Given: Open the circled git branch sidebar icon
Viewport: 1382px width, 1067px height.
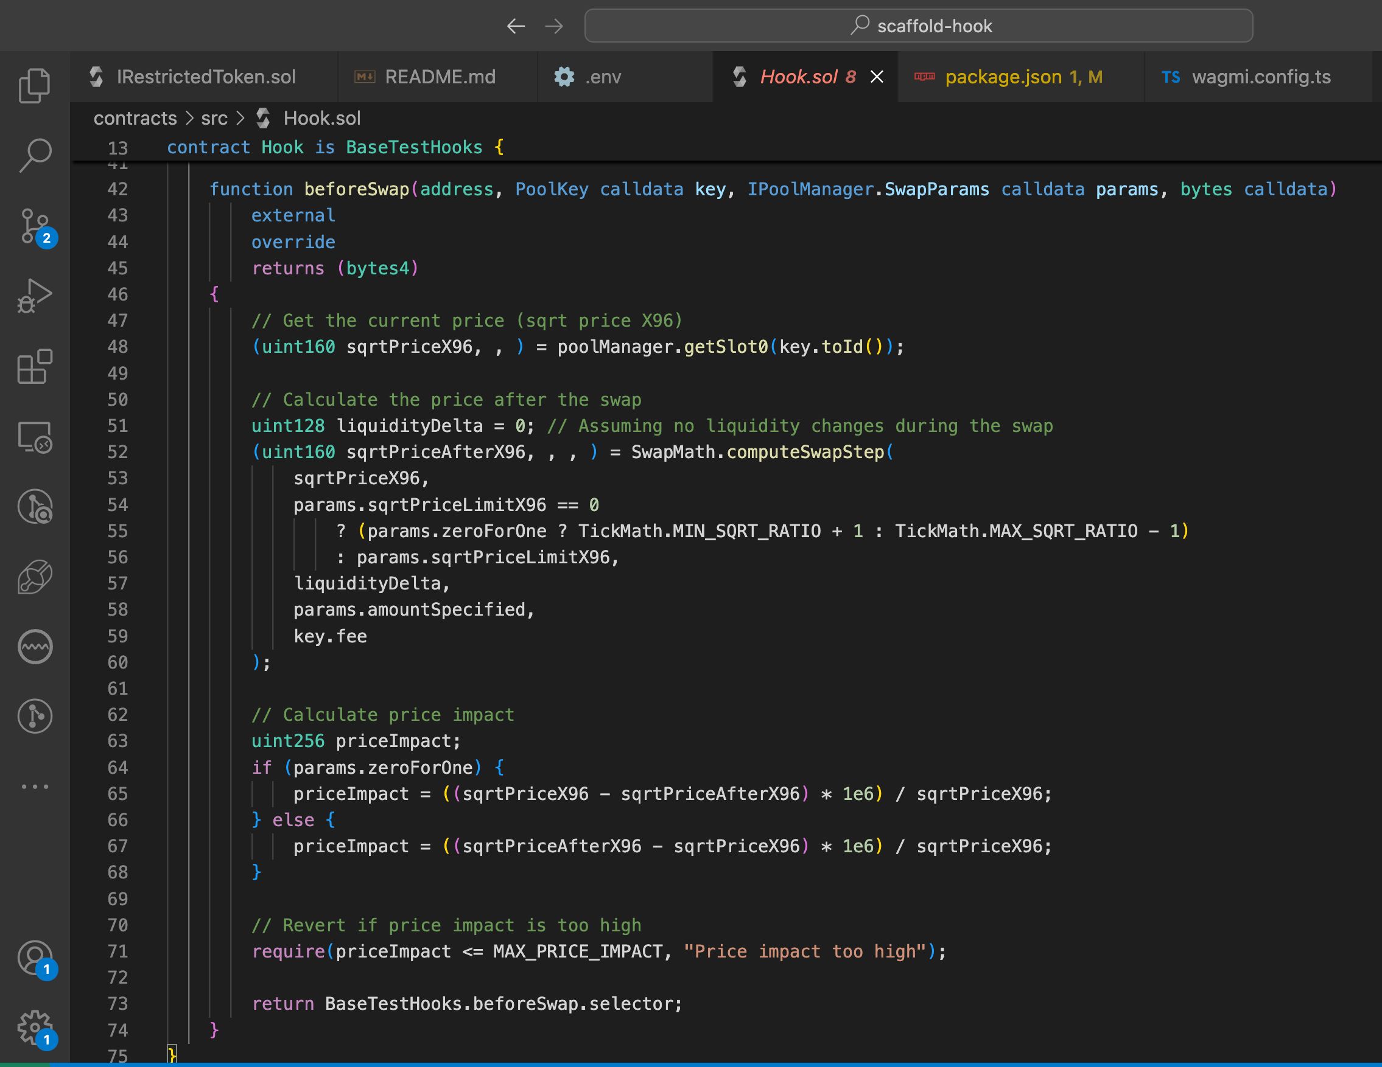Looking at the screenshot, I should (x=35, y=716).
